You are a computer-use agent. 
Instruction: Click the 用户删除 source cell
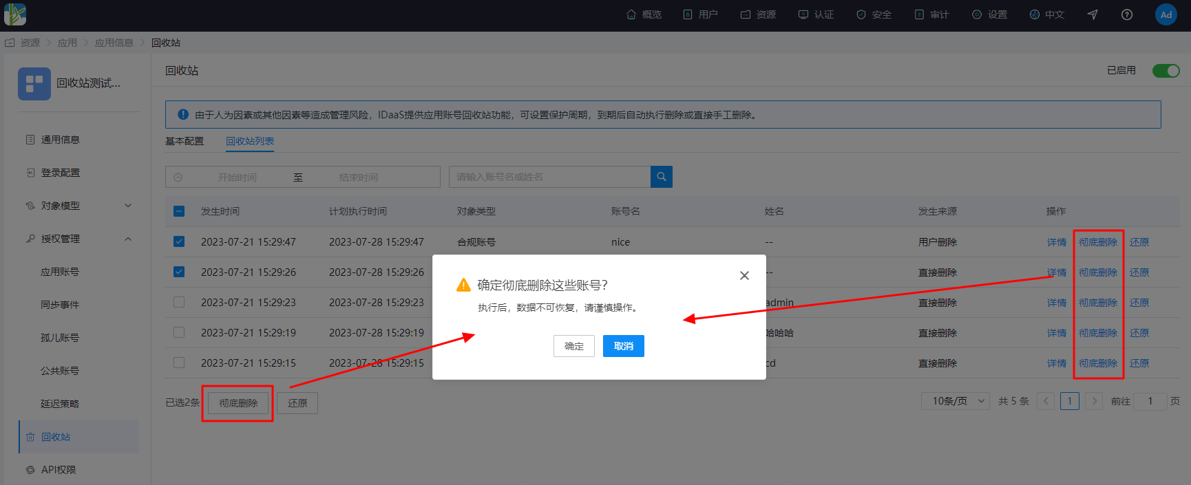938,242
